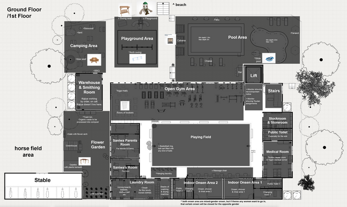
Task: Click the 'Indoor Onsen Area 1' label
Action: [245, 182]
